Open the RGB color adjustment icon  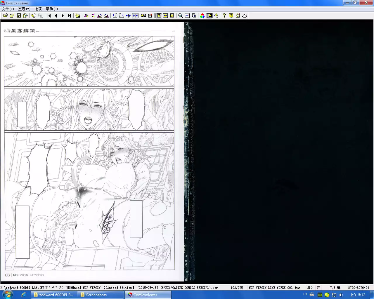coord(202,16)
